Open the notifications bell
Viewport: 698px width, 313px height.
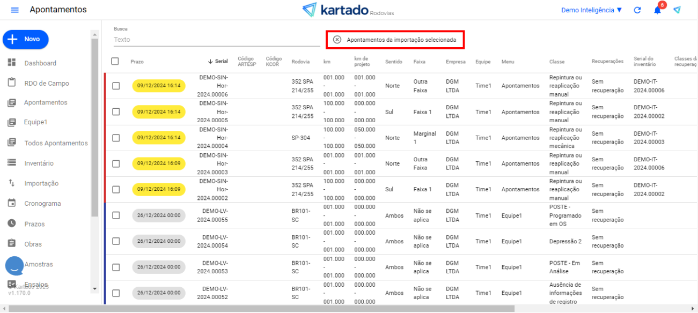[657, 10]
